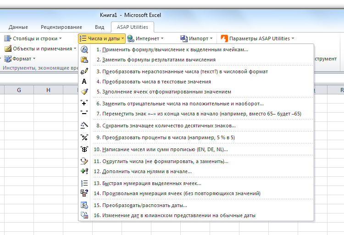This screenshot has height=235, width=344.
Task: Click the orange ASAP Utilities logo icon
Action: tap(224, 38)
